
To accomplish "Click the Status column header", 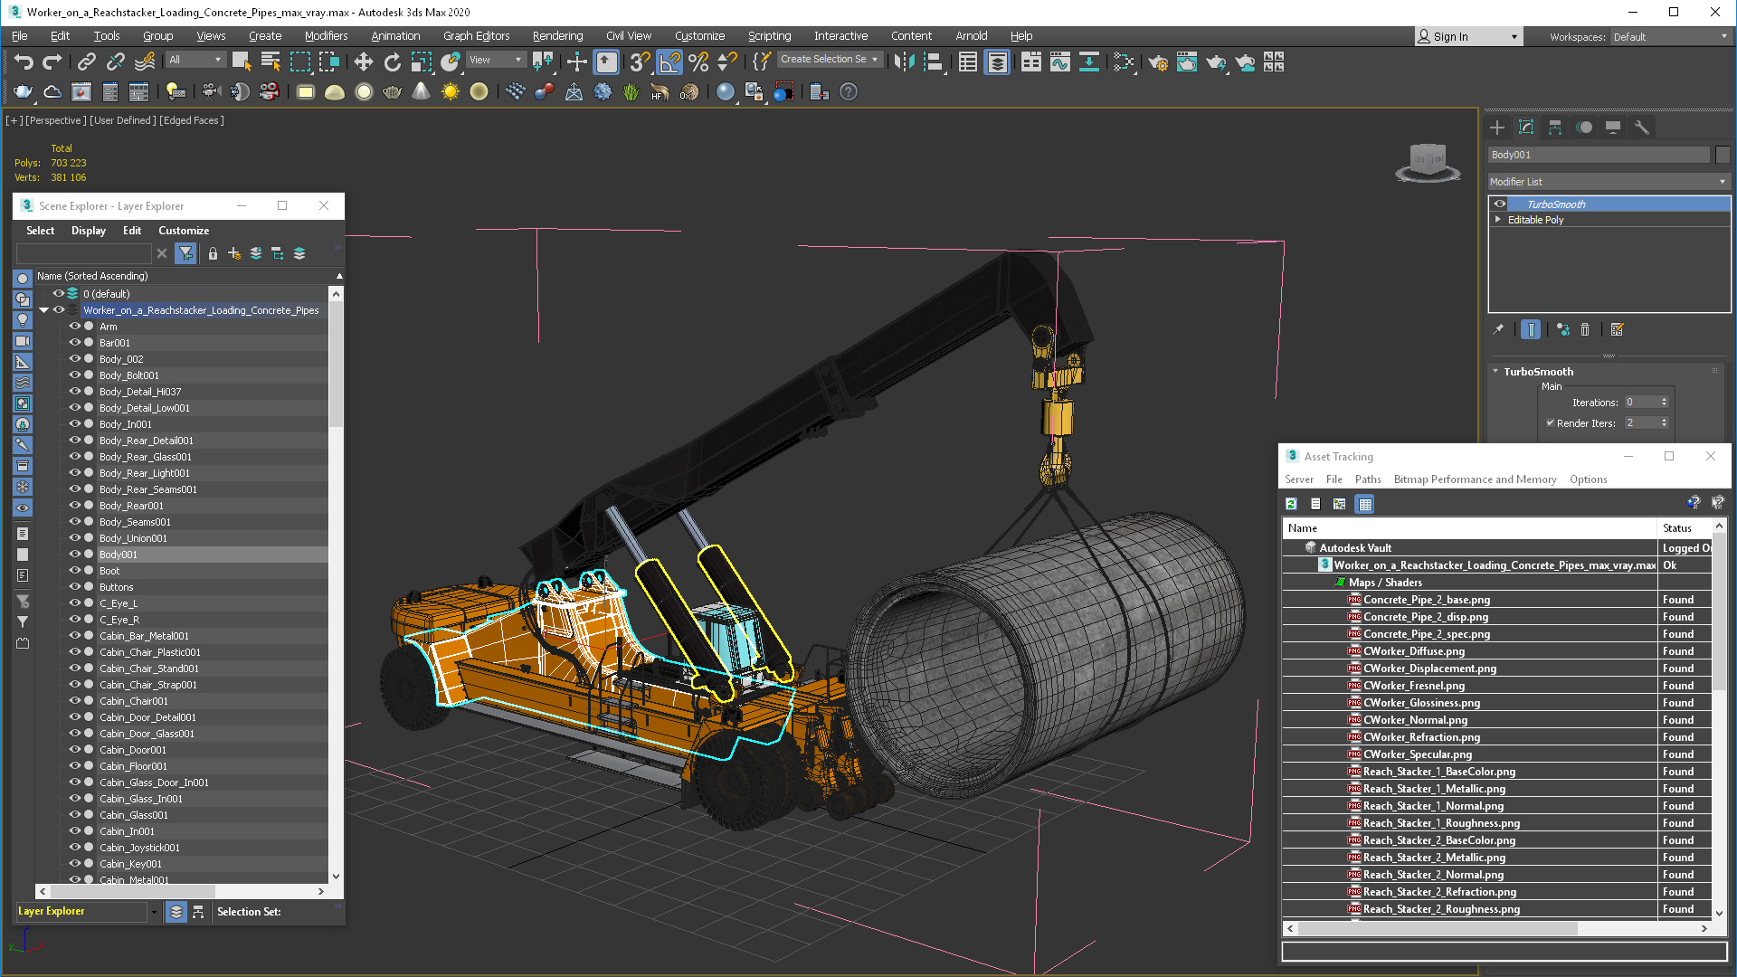I will (1684, 528).
